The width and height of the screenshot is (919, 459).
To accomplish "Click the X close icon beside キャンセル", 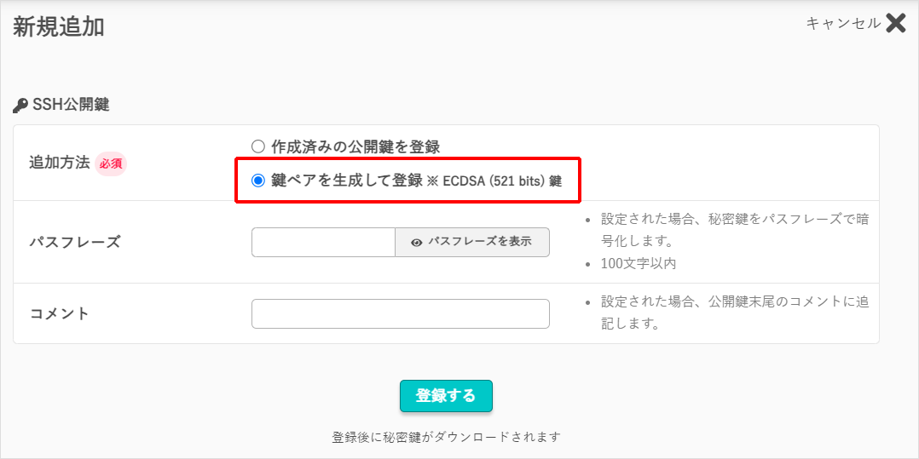I will pyautogui.click(x=895, y=23).
